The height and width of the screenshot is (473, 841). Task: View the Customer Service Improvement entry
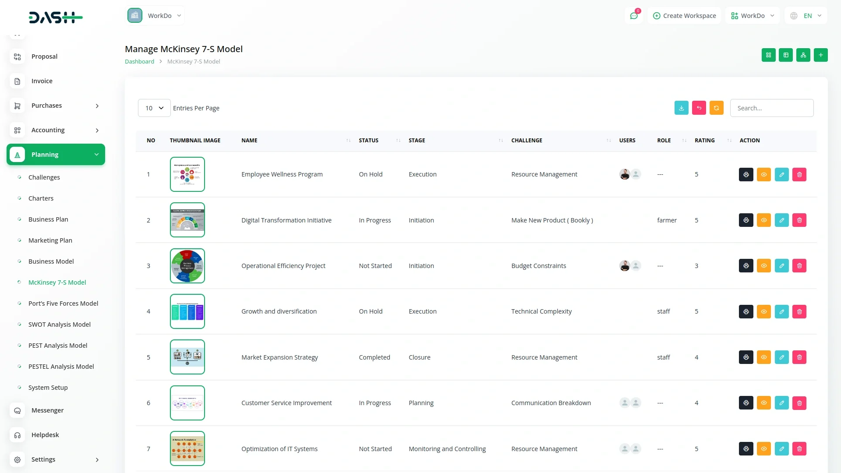763,403
